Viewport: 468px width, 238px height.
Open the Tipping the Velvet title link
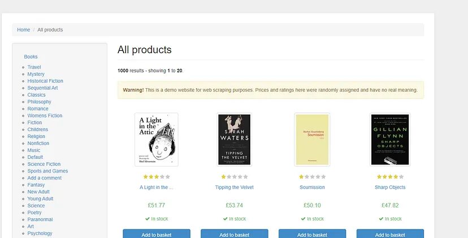pyautogui.click(x=234, y=187)
